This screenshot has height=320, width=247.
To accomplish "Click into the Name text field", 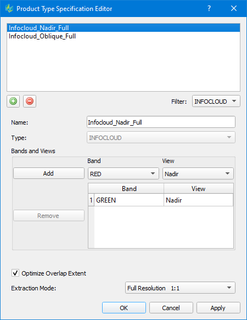I will point(161,122).
